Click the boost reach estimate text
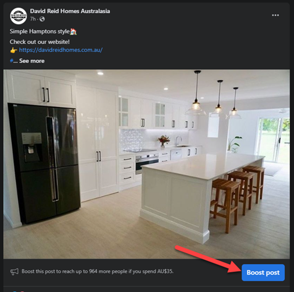Screen dimensions: 294x292 pos(98,272)
